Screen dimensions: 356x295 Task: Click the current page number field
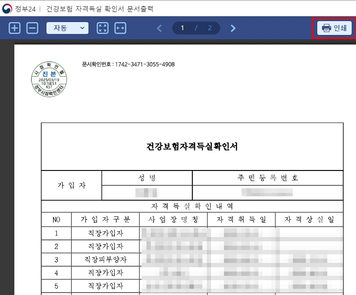182,28
